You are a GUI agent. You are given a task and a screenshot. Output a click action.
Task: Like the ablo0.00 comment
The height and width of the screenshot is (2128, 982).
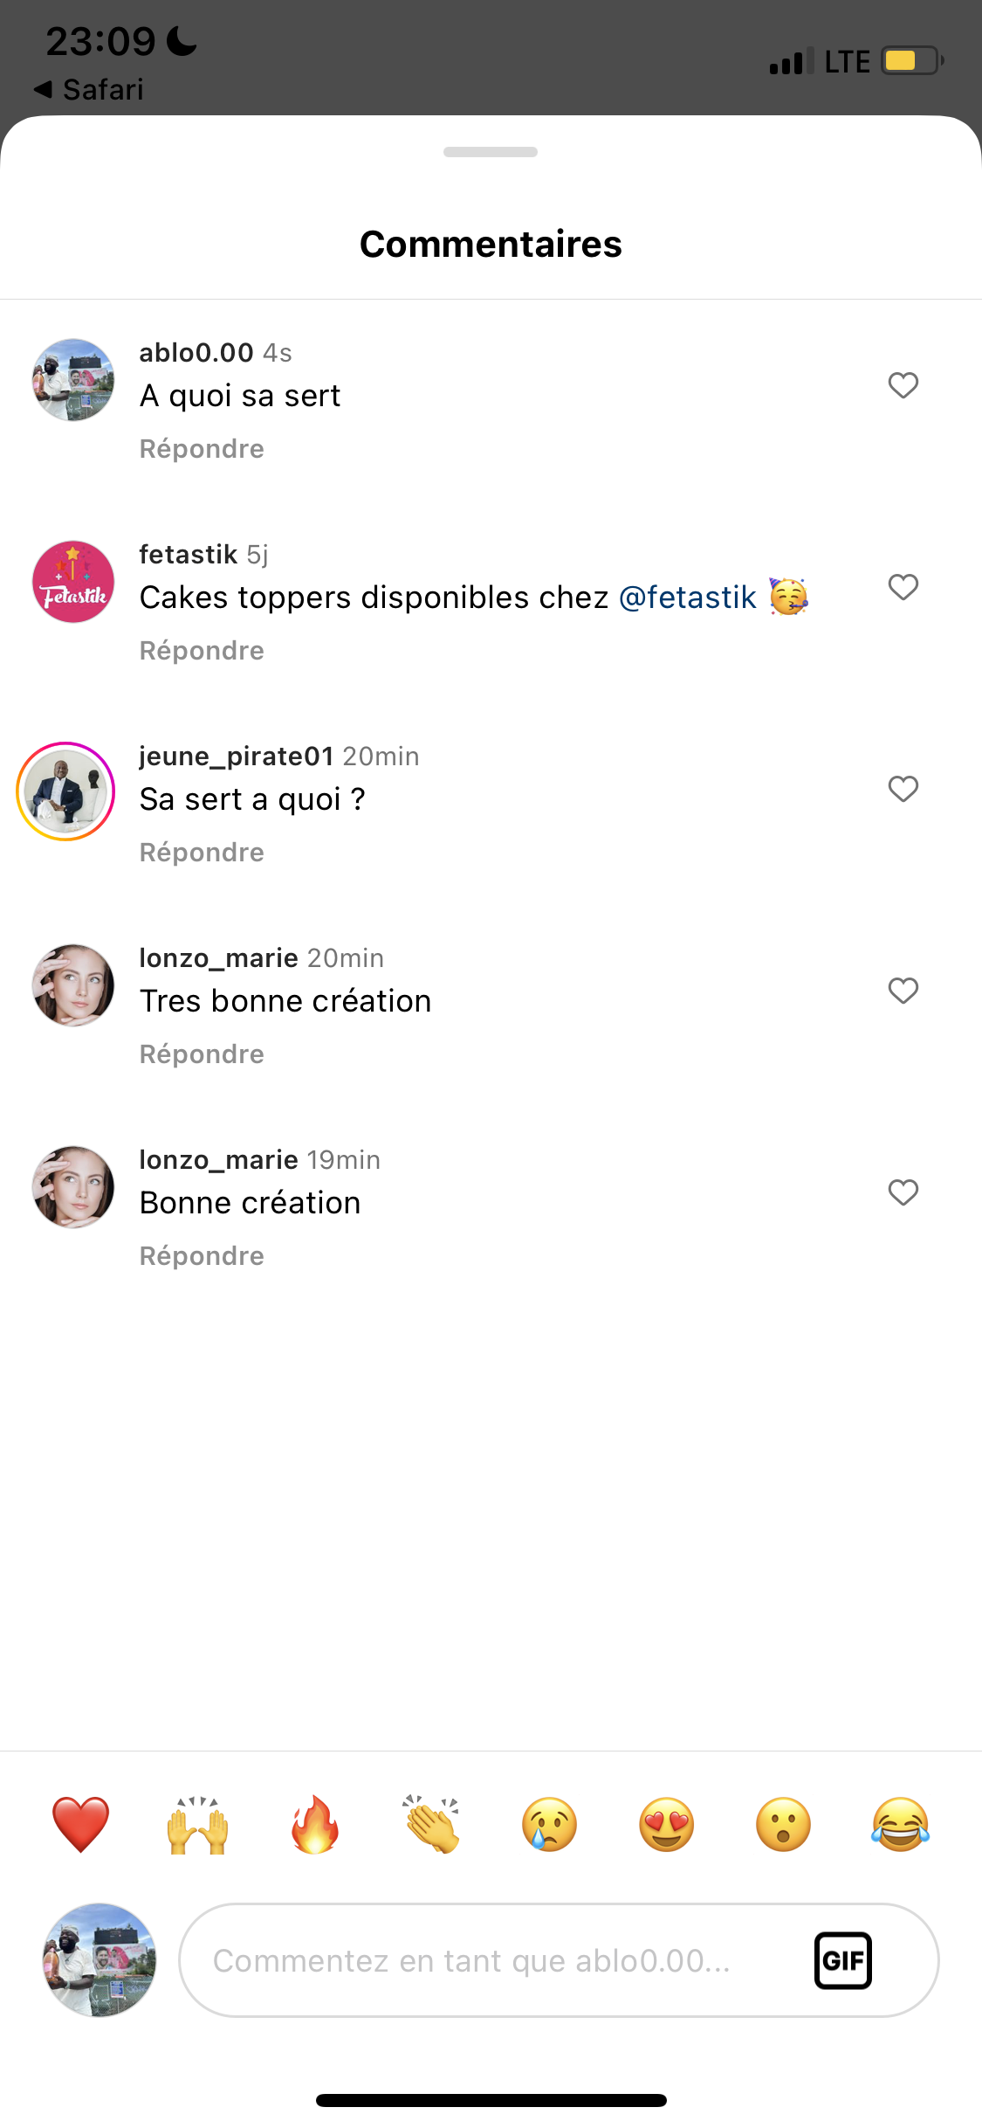point(903,385)
